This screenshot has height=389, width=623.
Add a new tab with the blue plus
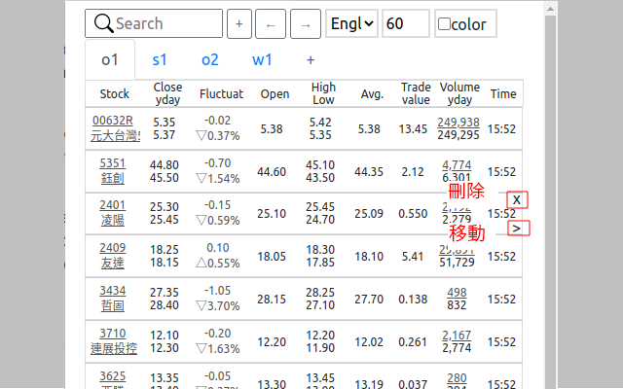click(311, 60)
